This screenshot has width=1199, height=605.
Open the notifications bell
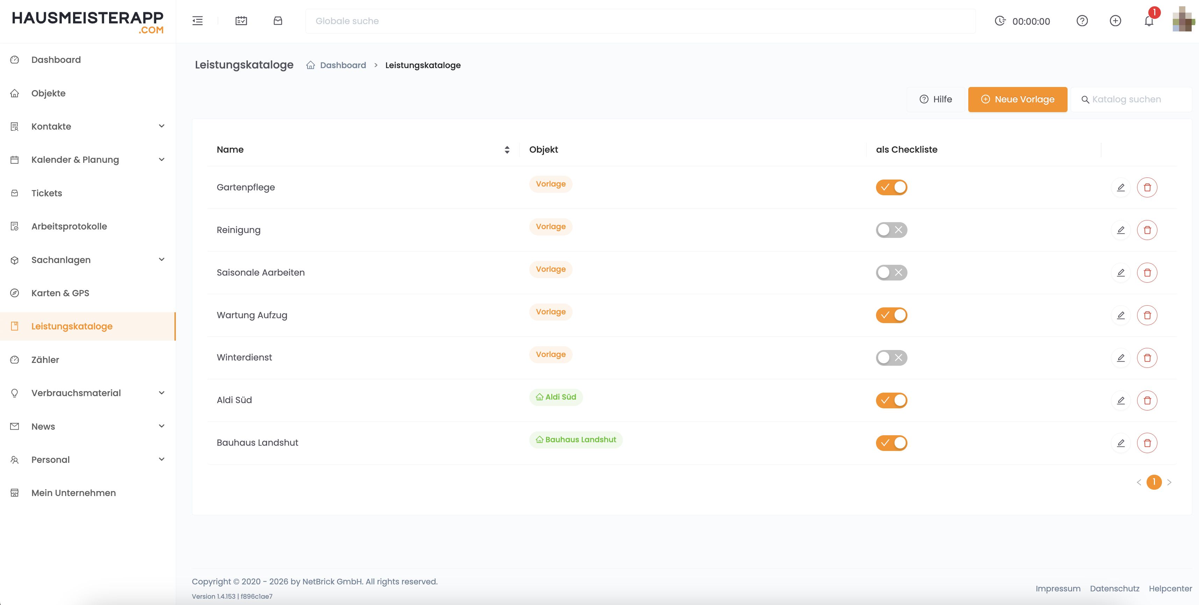[1149, 21]
